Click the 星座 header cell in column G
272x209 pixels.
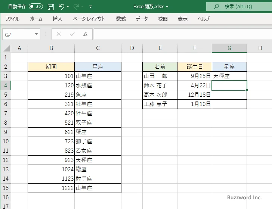coord(229,67)
